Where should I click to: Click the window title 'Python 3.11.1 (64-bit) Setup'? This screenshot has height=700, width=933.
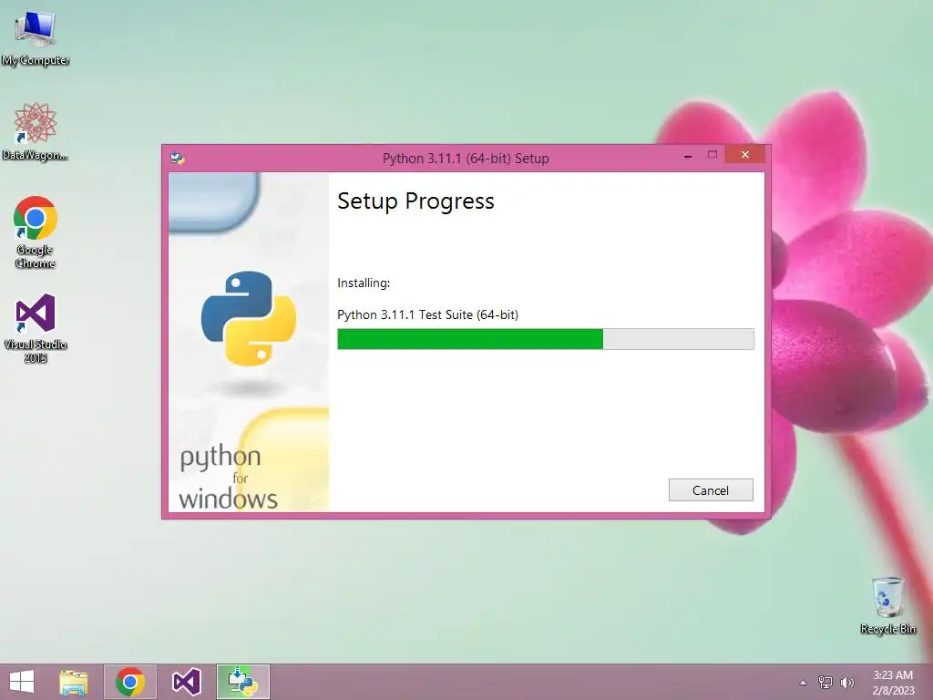pyautogui.click(x=466, y=159)
